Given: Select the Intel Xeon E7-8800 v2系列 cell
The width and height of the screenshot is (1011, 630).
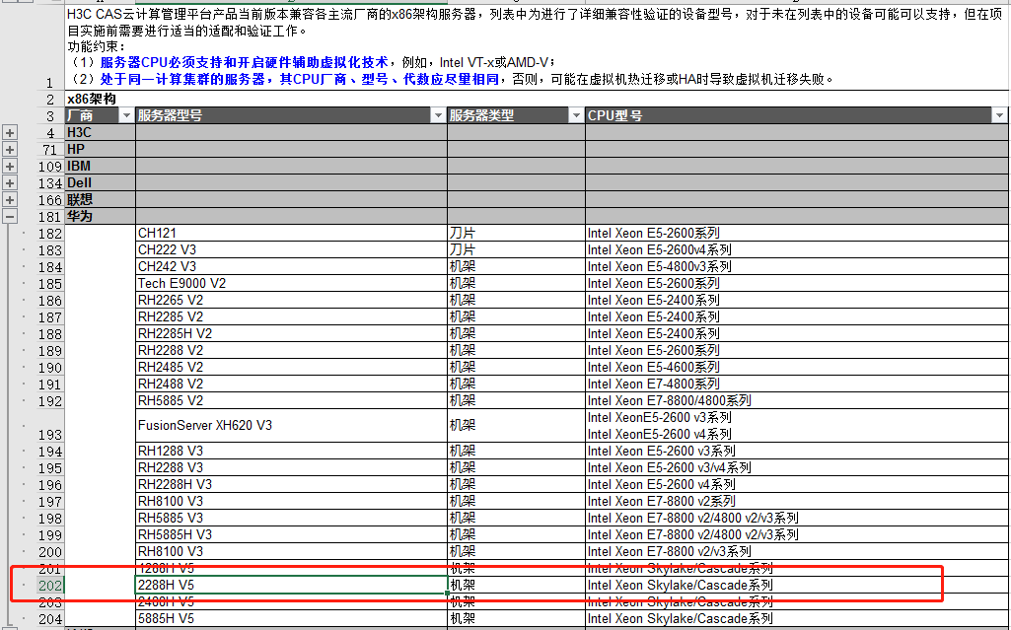Looking at the screenshot, I should point(797,501).
